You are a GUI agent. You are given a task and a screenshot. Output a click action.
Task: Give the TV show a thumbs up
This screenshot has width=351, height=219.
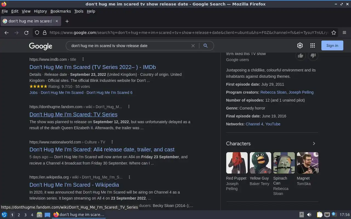301,56
